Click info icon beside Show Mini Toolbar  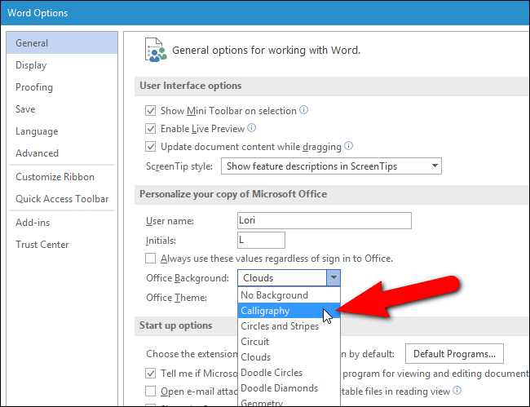pos(304,110)
